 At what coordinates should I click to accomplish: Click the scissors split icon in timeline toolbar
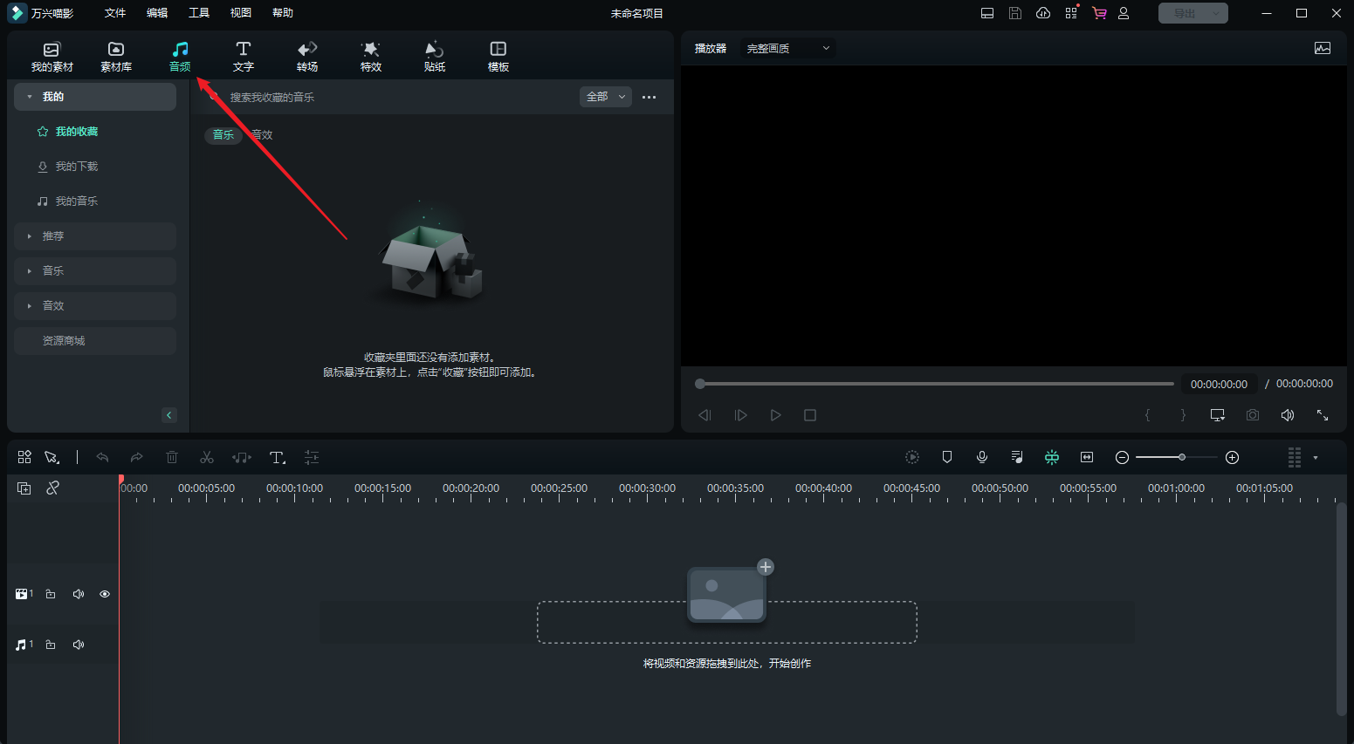pos(207,457)
